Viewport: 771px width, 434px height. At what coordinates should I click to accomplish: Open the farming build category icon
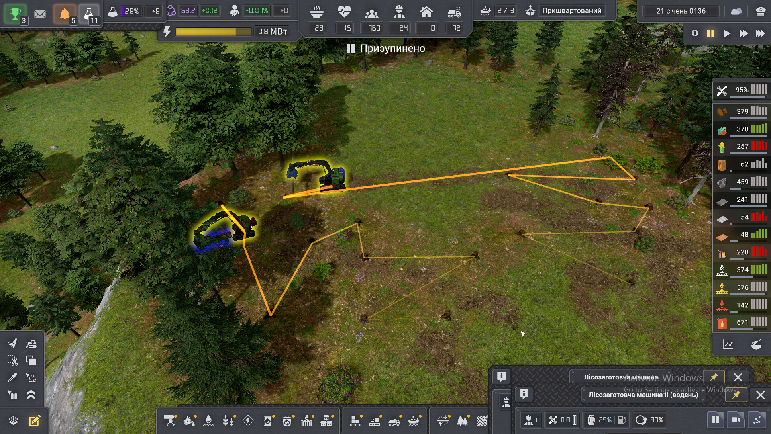pyautogui.click(x=228, y=420)
